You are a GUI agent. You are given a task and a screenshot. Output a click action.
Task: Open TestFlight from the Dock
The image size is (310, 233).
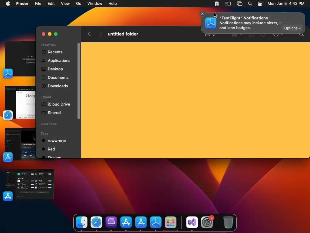pos(156,222)
